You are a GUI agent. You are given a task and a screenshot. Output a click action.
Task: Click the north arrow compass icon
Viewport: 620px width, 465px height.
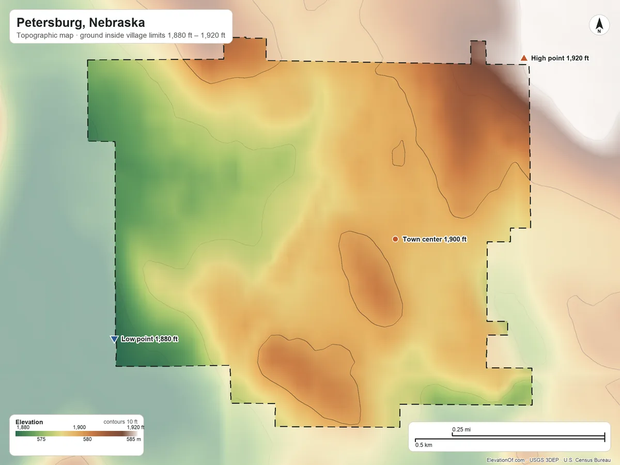(599, 25)
